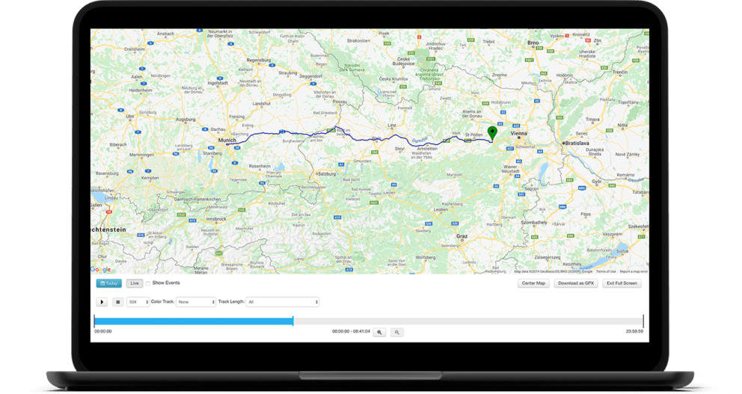Click the play button
The height and width of the screenshot is (394, 742).
click(102, 302)
